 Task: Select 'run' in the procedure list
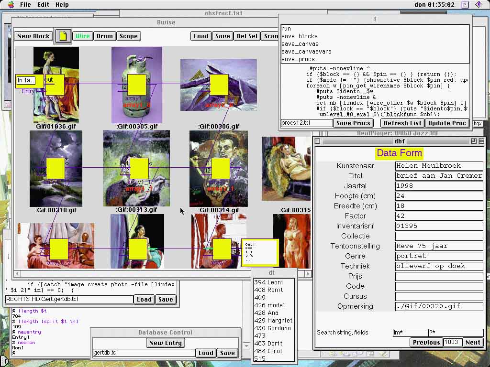point(375,29)
